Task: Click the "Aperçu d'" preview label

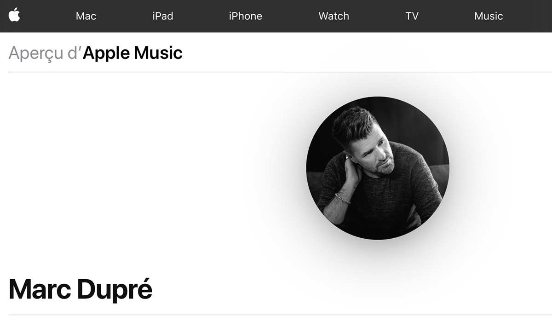Action: point(45,54)
